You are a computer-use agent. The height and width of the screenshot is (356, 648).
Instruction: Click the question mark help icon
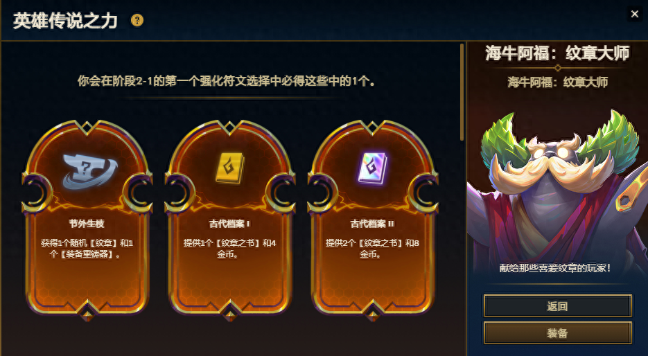click(137, 20)
